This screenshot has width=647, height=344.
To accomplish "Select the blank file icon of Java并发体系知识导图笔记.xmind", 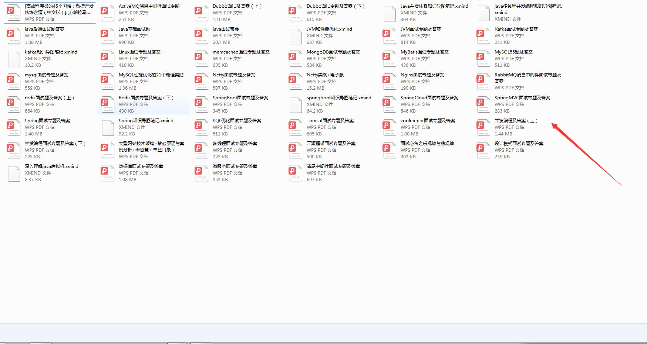I will click(390, 13).
